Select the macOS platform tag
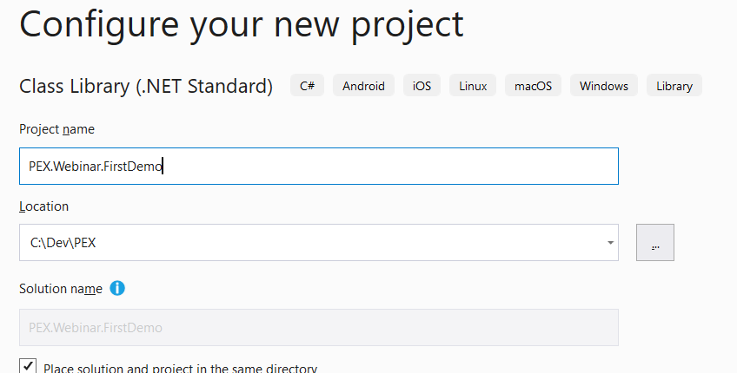Screen dimensions: 737x373 (533, 86)
